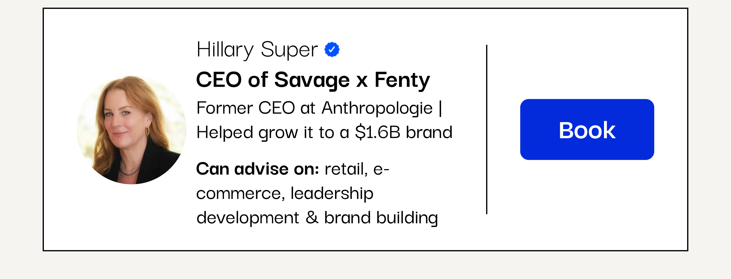731x279 pixels.
Task: Click the Former CEO at Anthropologie line
Action: point(320,108)
